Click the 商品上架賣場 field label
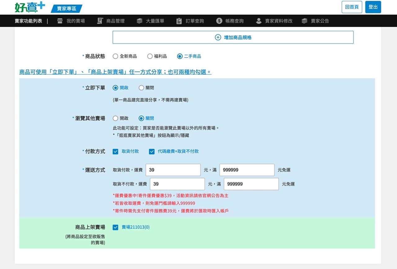Viewport: 397px width, 269px height. click(x=90, y=227)
